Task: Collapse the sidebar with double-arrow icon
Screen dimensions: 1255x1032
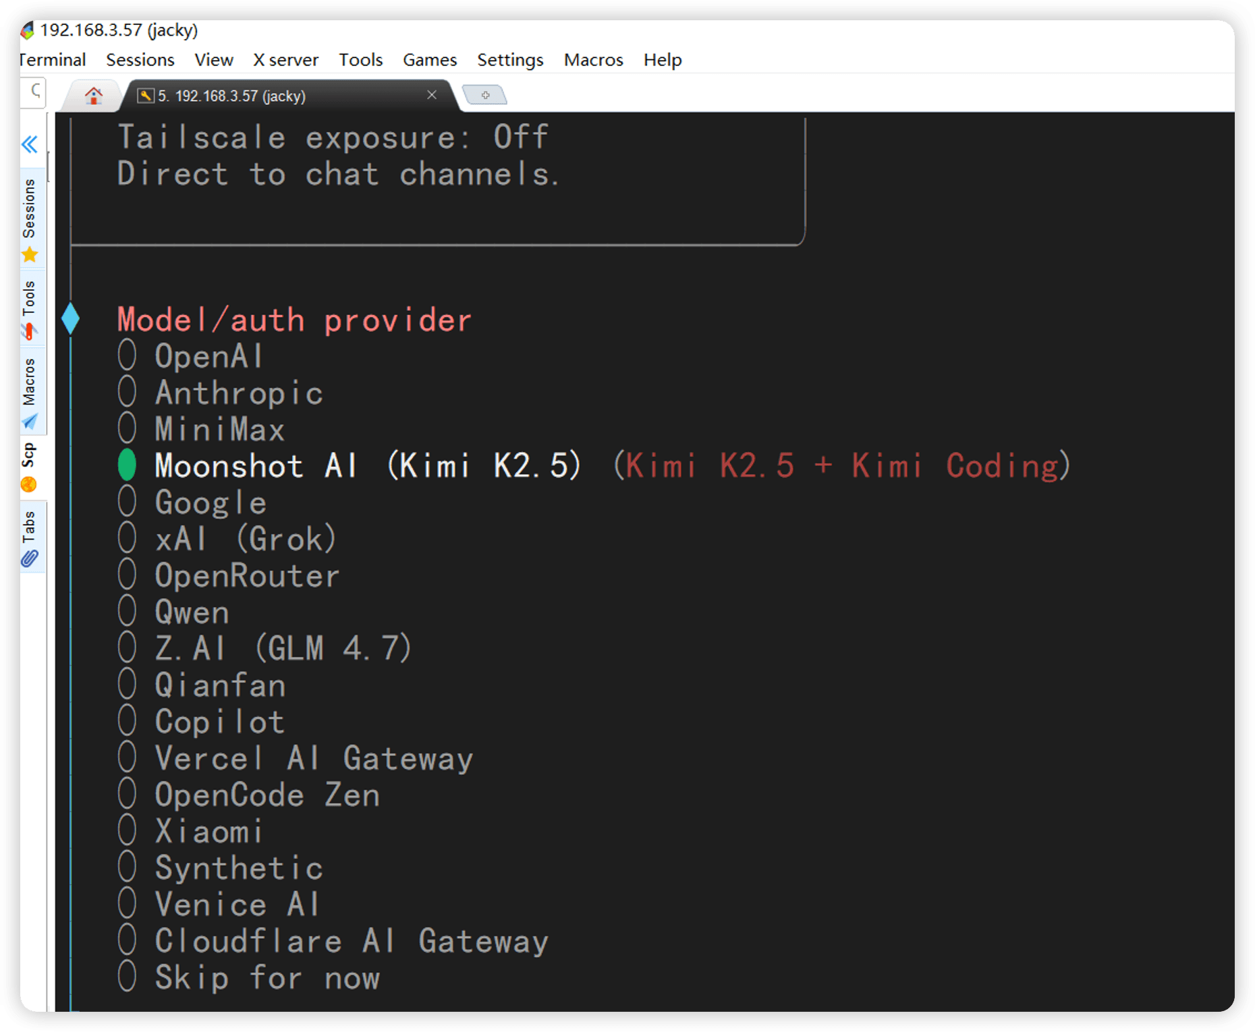Action: click(30, 144)
